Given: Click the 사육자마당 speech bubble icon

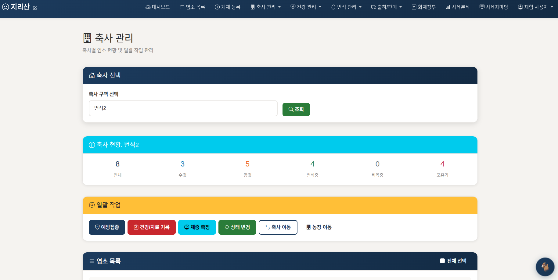Looking at the screenshot, I should 482,7.
